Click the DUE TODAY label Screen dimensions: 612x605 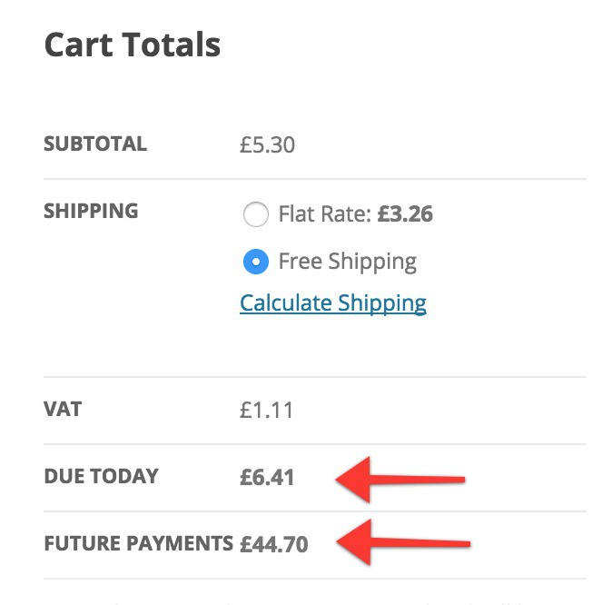101,476
